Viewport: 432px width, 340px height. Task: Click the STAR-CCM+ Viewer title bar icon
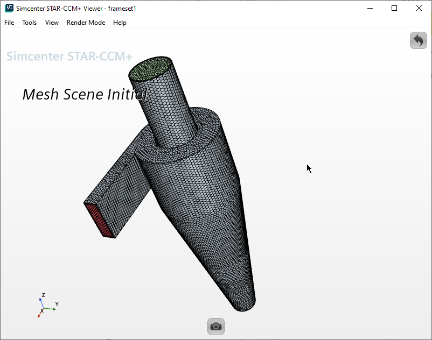(9, 8)
